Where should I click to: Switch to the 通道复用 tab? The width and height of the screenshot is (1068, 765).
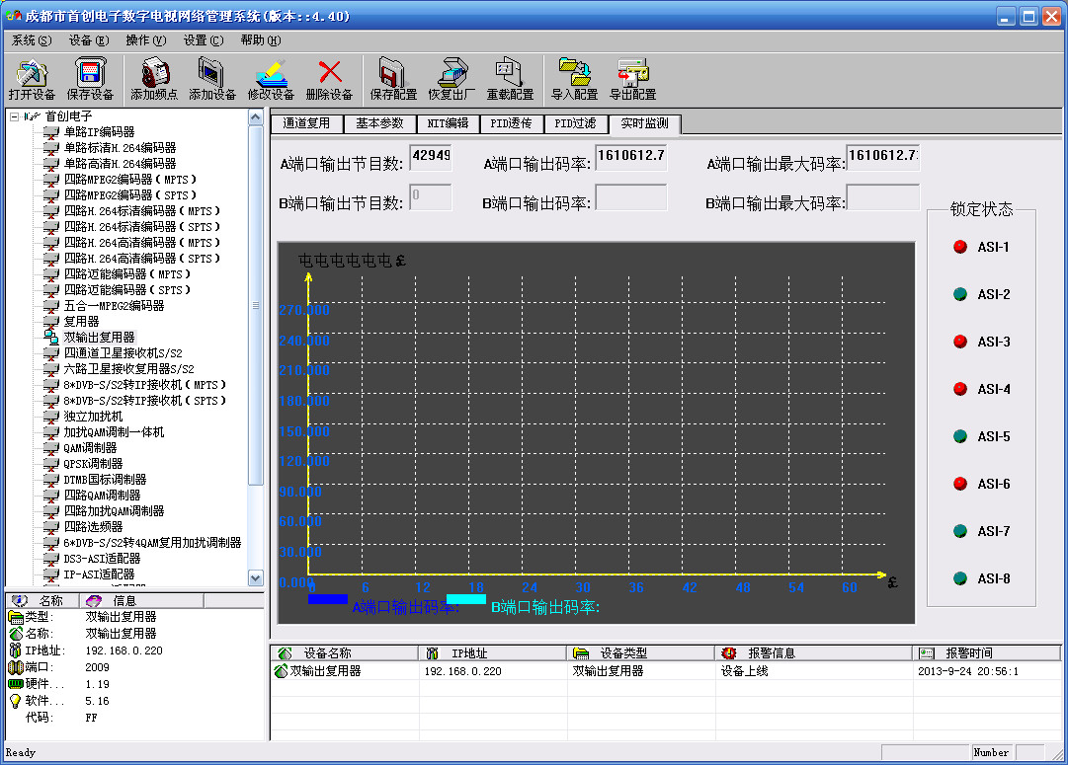(306, 123)
